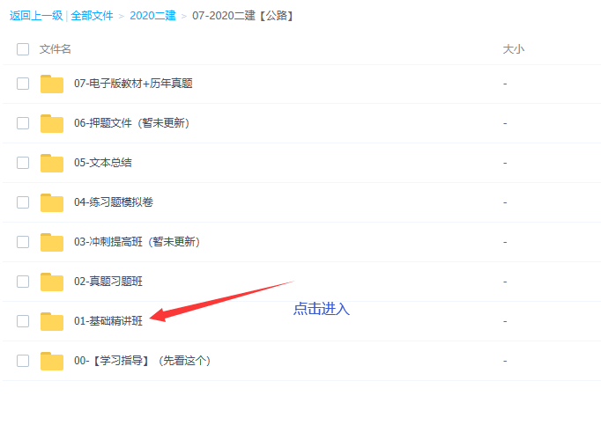601x425 pixels.
Task: Open folder icon for 03-冲刺提高班
Action: pos(52,242)
